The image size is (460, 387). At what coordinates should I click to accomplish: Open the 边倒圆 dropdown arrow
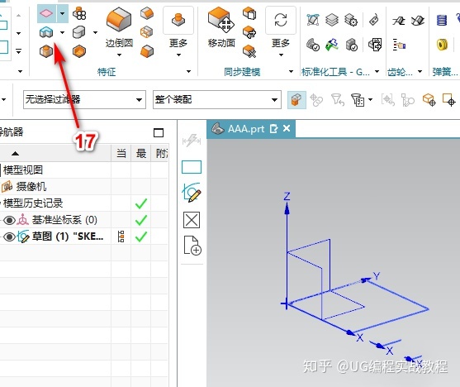click(119, 55)
